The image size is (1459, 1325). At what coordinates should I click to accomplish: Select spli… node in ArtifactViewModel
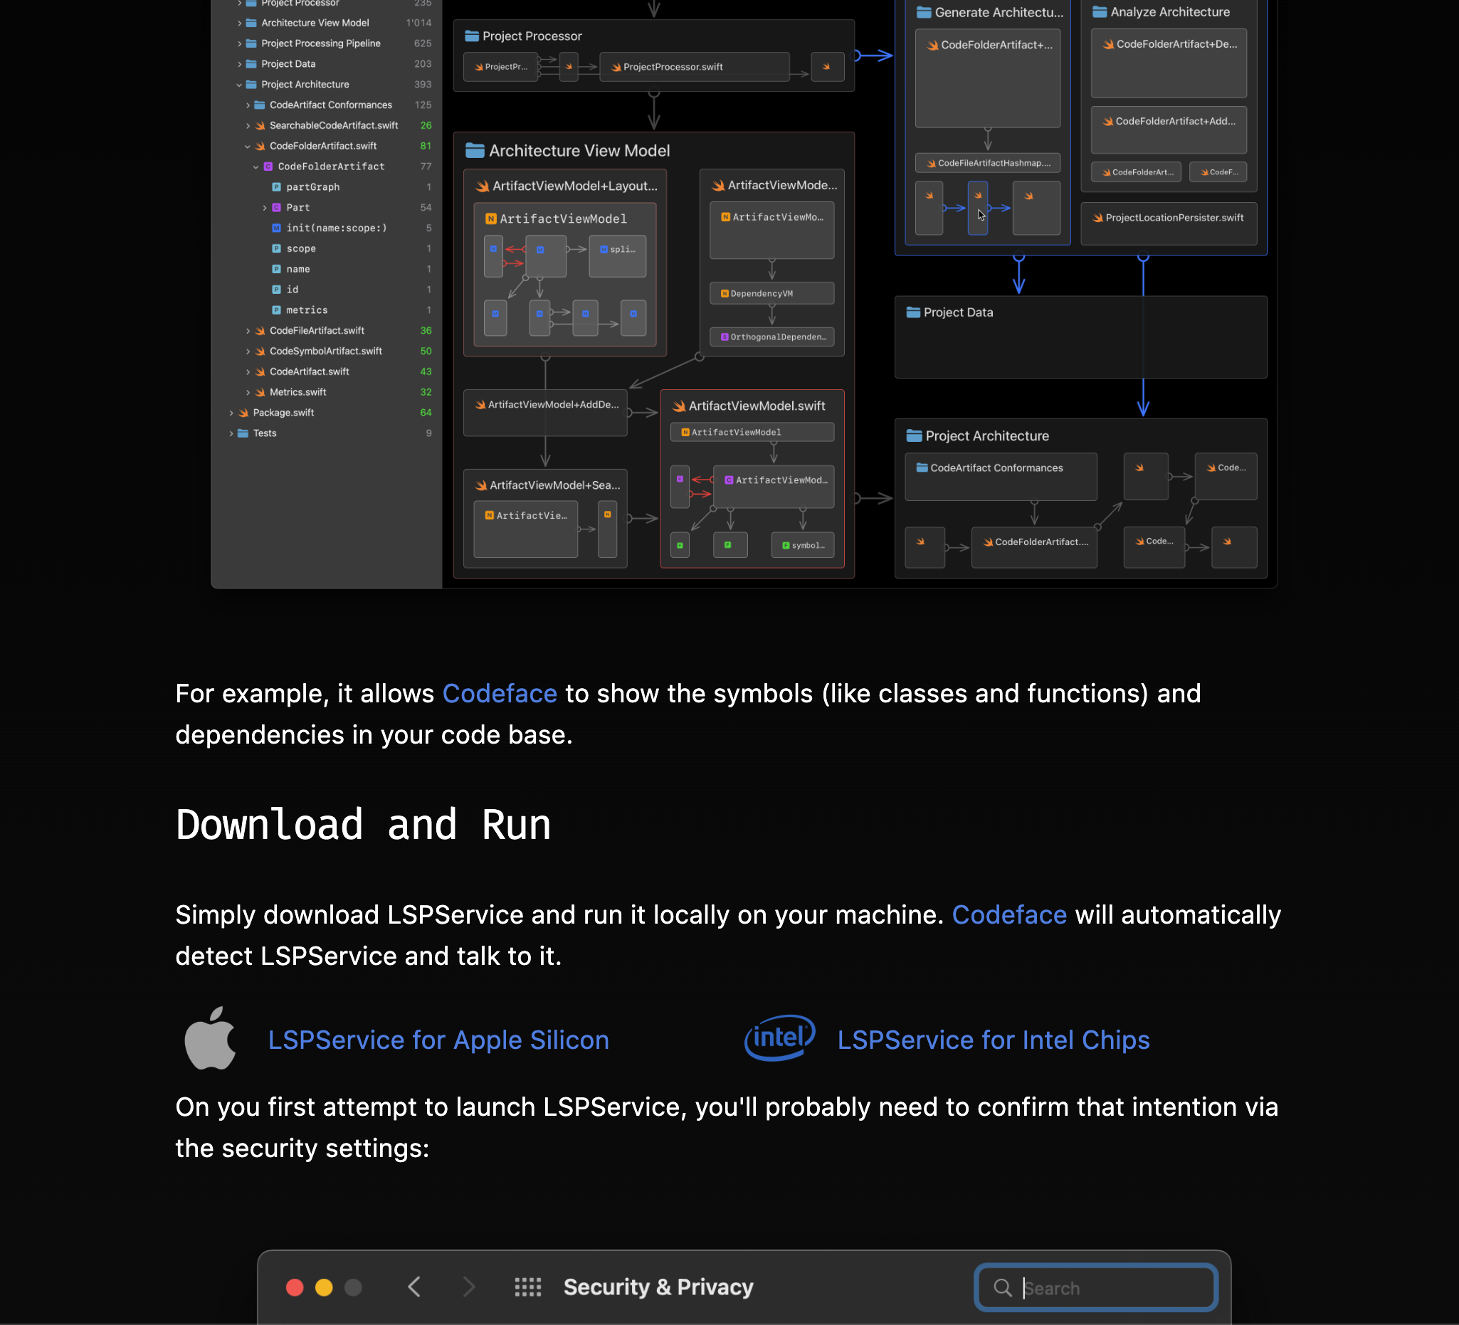click(x=617, y=256)
